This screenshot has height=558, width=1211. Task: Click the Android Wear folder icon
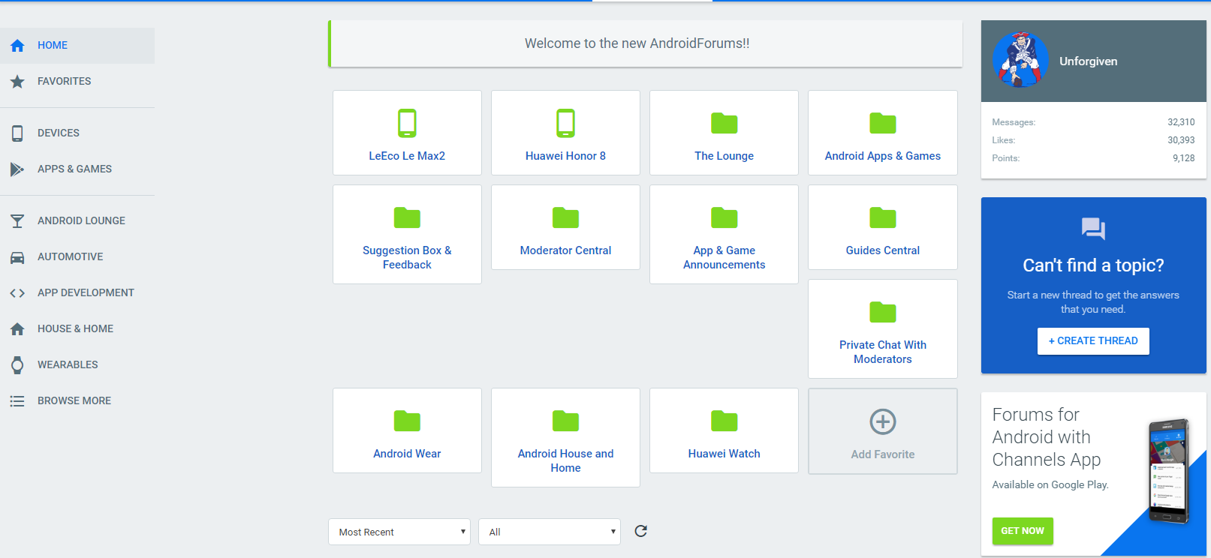click(x=407, y=421)
